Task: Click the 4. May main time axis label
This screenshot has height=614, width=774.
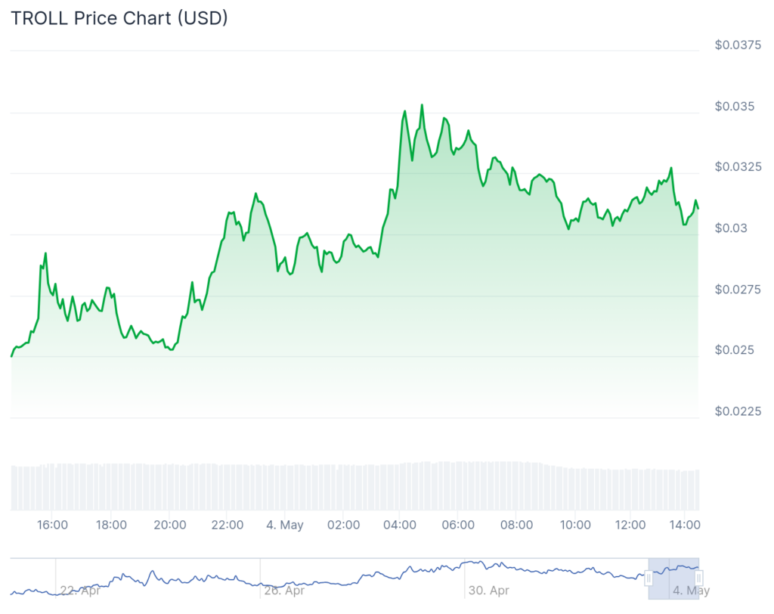Action: (x=283, y=525)
